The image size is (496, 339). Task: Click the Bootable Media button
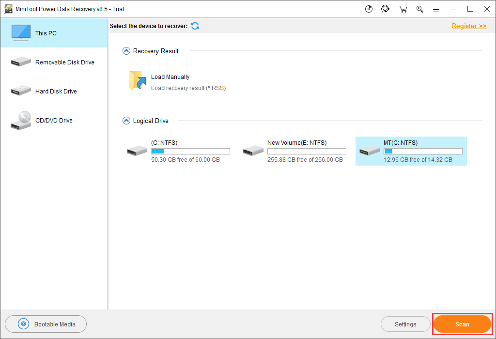coord(46,324)
